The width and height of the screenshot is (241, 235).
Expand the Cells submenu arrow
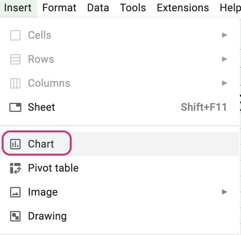coord(225,35)
